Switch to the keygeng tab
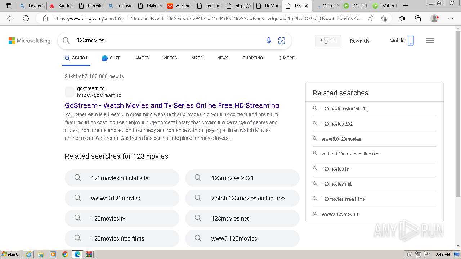Viewport: 461px width, 259px height. click(32, 6)
